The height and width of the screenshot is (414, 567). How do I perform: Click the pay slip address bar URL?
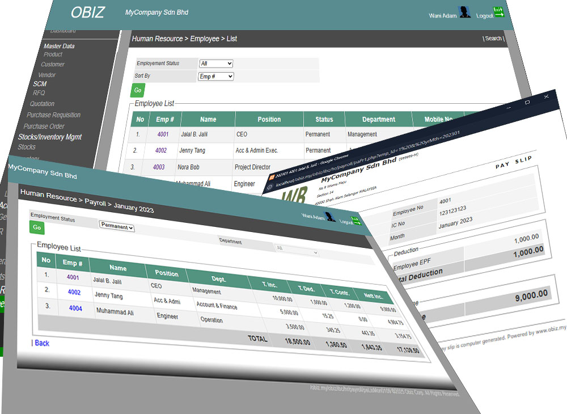[367, 159]
